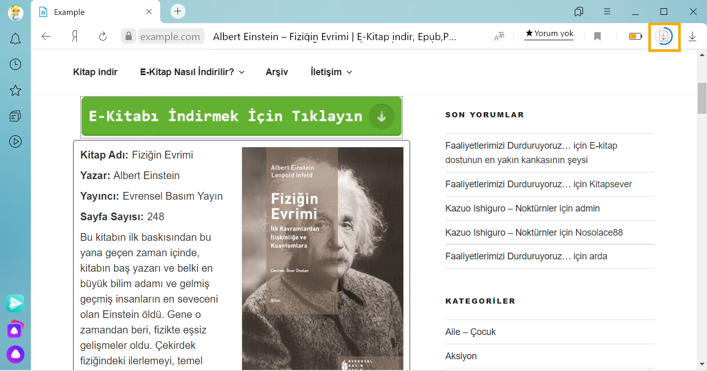Screen dimensions: 707x371
Task: Launch the Alice assistant icon
Action: (x=15, y=355)
